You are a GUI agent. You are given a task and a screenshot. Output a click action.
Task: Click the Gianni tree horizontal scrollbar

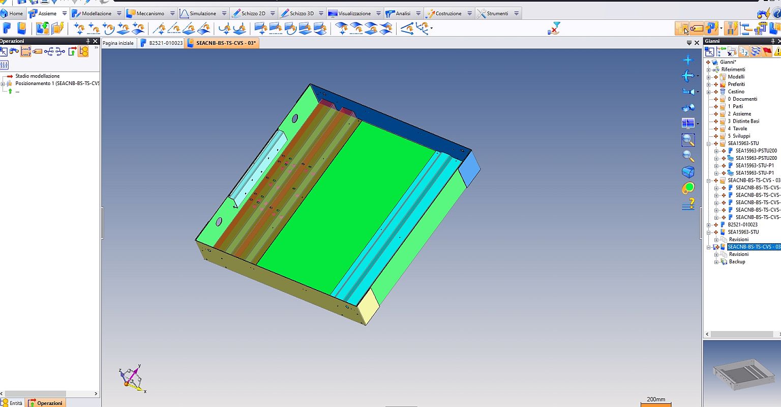click(x=743, y=334)
